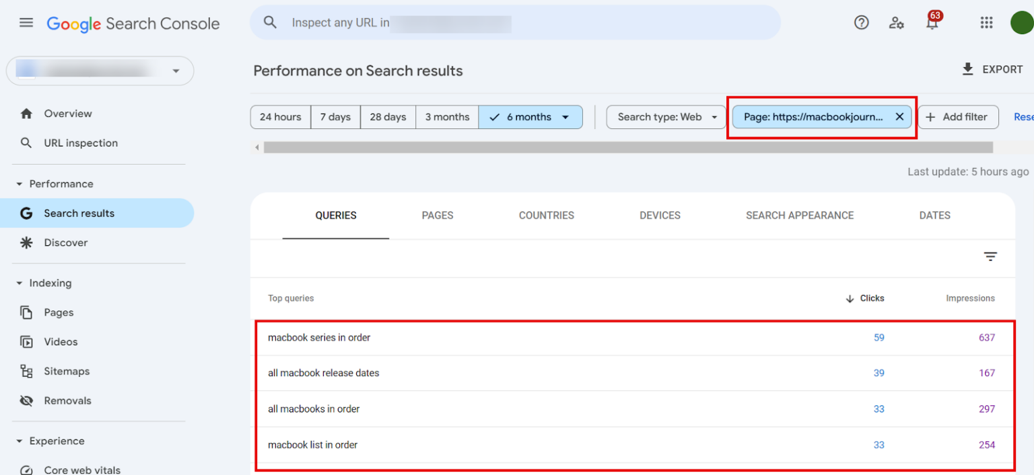
Task: Sort by Clicks column arrow
Action: tap(850, 298)
